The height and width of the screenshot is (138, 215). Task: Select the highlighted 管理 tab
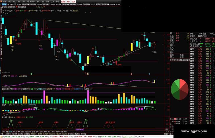pyautogui.click(x=11, y=131)
